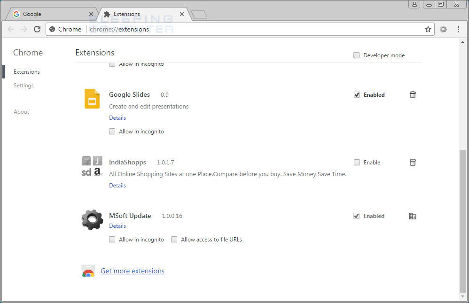Click version number 1.0.1.7
The height and width of the screenshot is (303, 469).
click(x=165, y=163)
